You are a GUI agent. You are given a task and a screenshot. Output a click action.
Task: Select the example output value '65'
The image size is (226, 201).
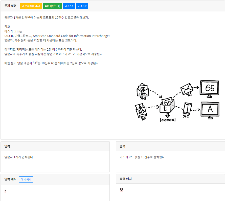(x=122, y=190)
